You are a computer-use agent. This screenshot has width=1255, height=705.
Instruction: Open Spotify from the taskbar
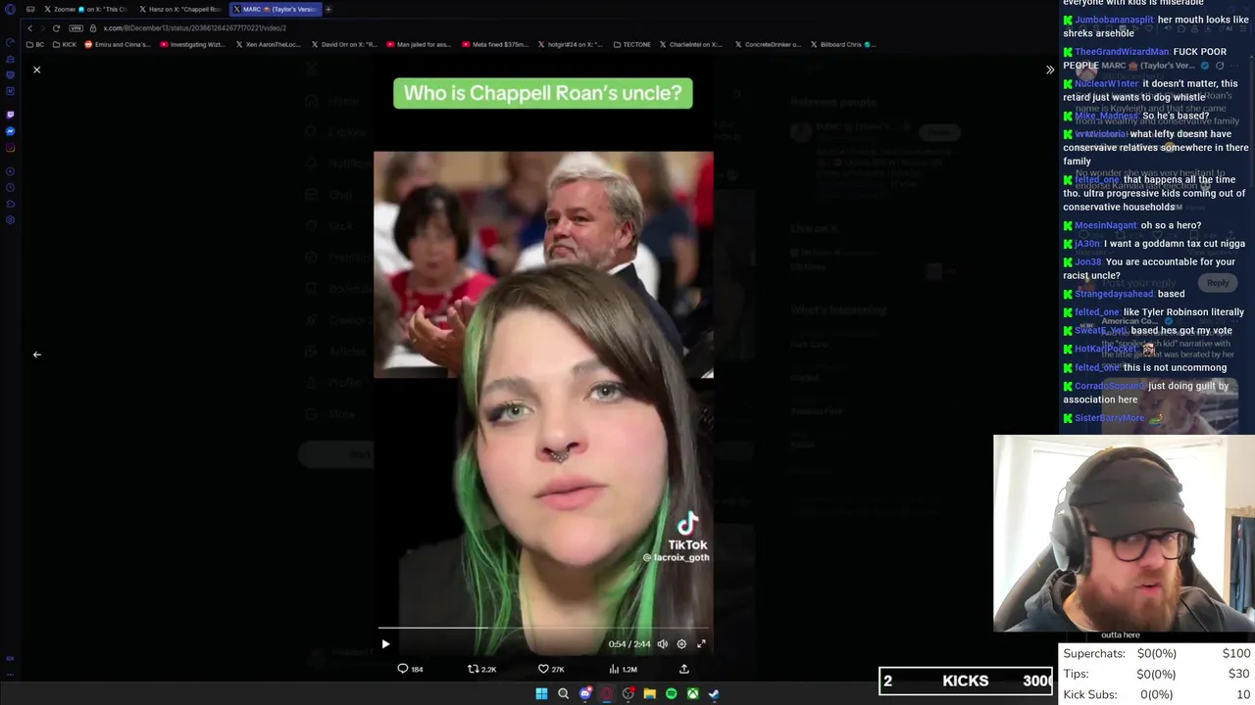pyautogui.click(x=671, y=694)
